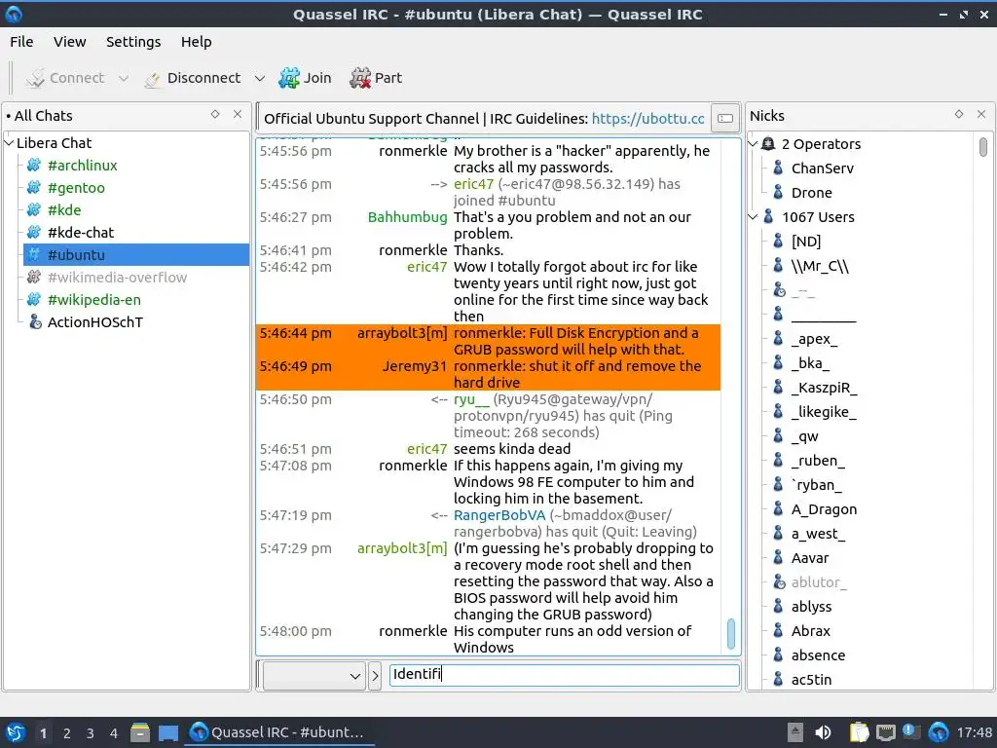Image resolution: width=997 pixels, height=748 pixels.
Task: Open the ubottu.cc guidelines link
Action: (x=647, y=119)
